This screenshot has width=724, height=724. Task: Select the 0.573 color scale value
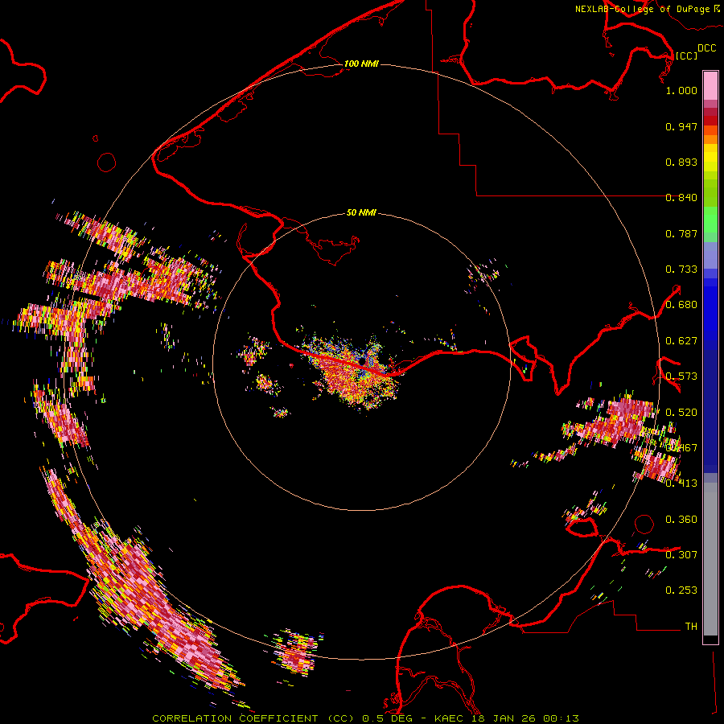click(x=681, y=376)
